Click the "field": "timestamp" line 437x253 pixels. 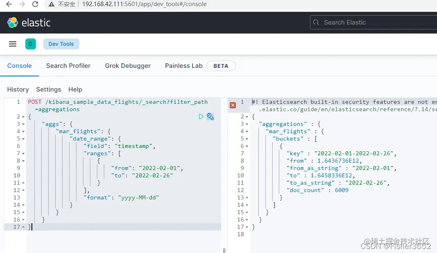[119, 146]
